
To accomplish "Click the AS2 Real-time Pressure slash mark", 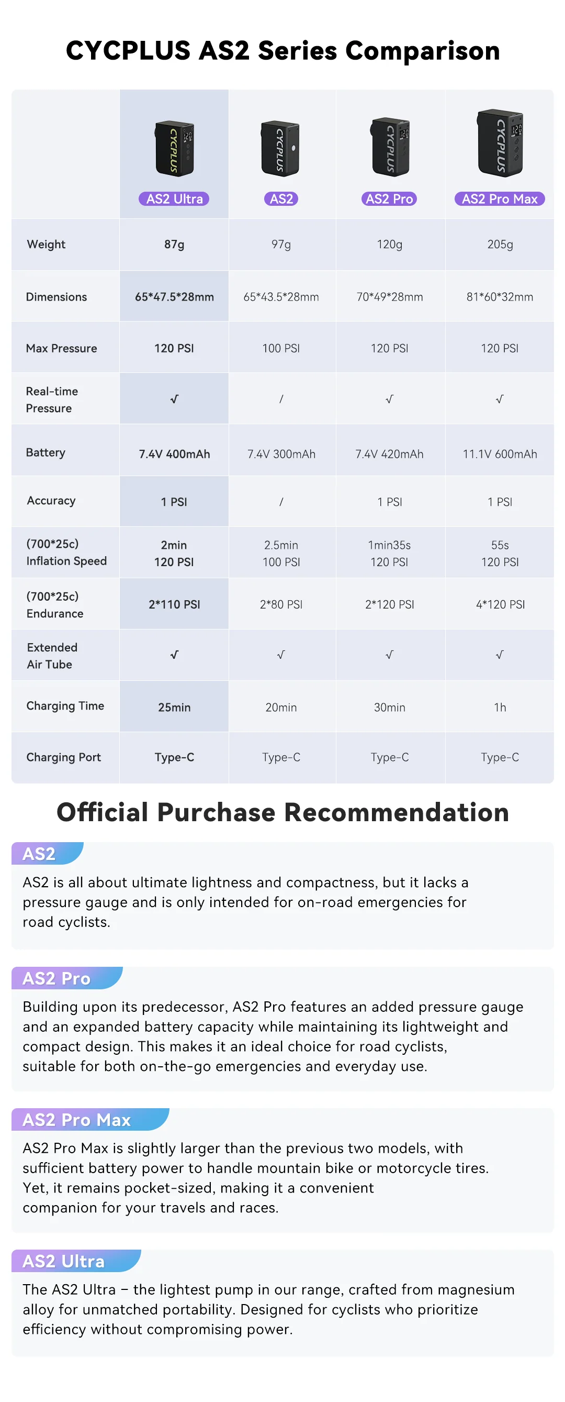I will [281, 400].
